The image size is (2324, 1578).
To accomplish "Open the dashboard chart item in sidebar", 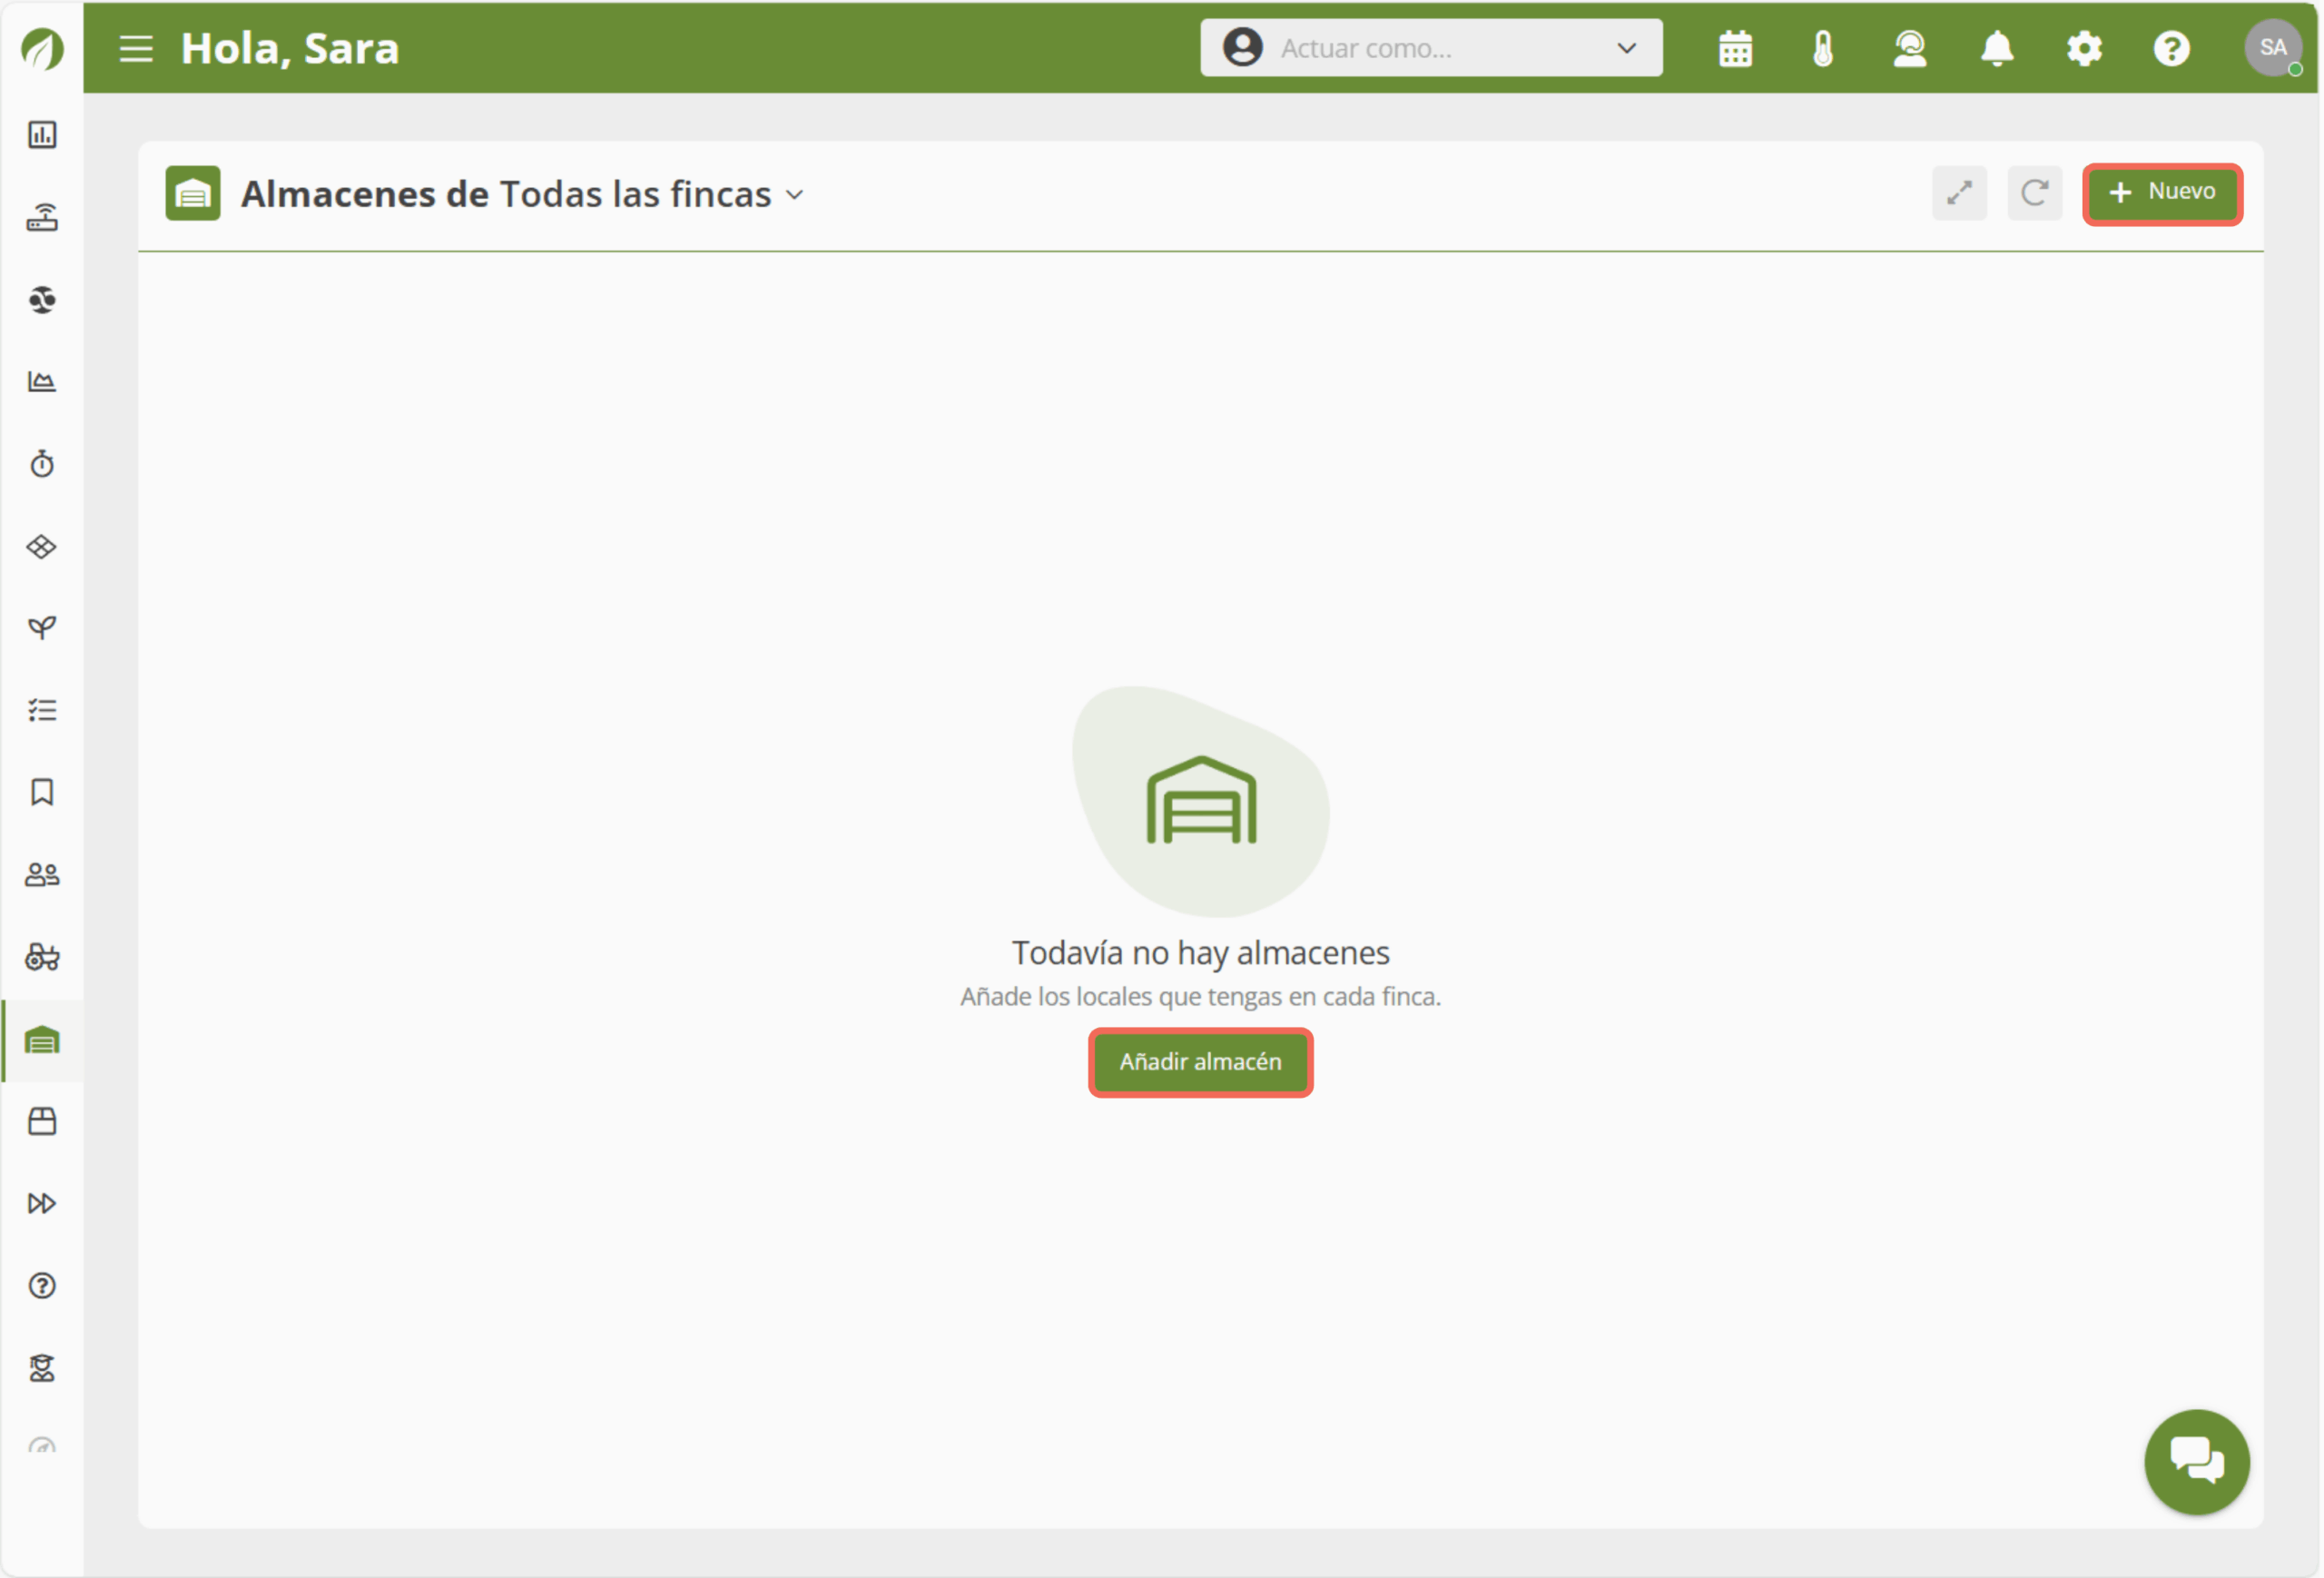I will [x=42, y=135].
